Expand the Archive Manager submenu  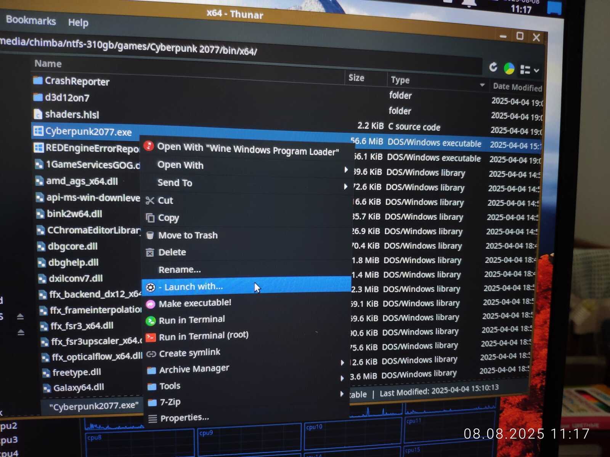click(342, 363)
